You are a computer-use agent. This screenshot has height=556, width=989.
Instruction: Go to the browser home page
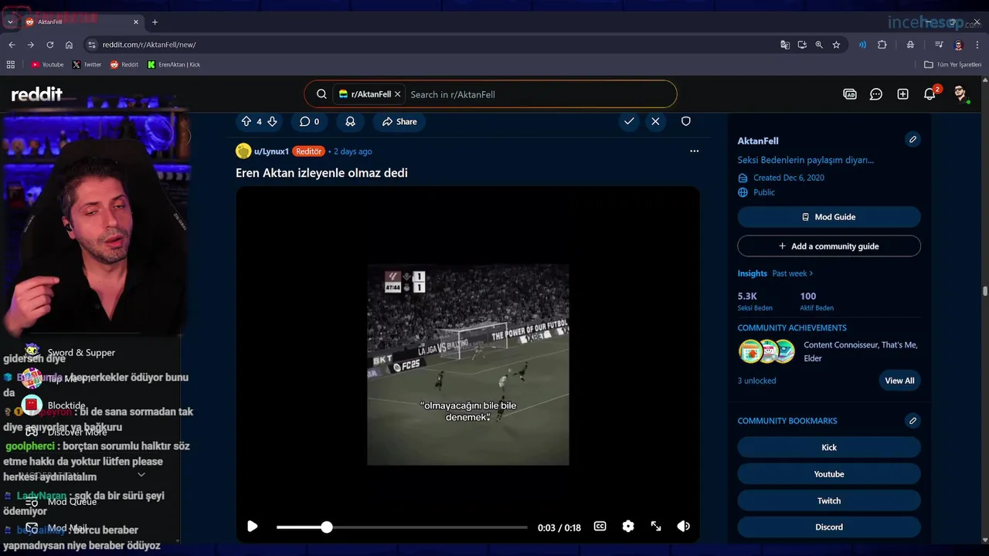(69, 45)
